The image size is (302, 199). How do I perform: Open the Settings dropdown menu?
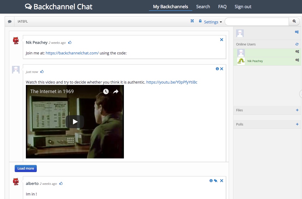[213, 22]
